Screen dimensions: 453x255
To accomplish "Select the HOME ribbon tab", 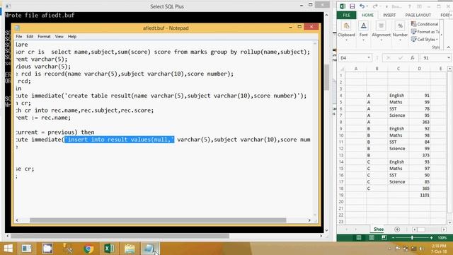I will coord(368,15).
